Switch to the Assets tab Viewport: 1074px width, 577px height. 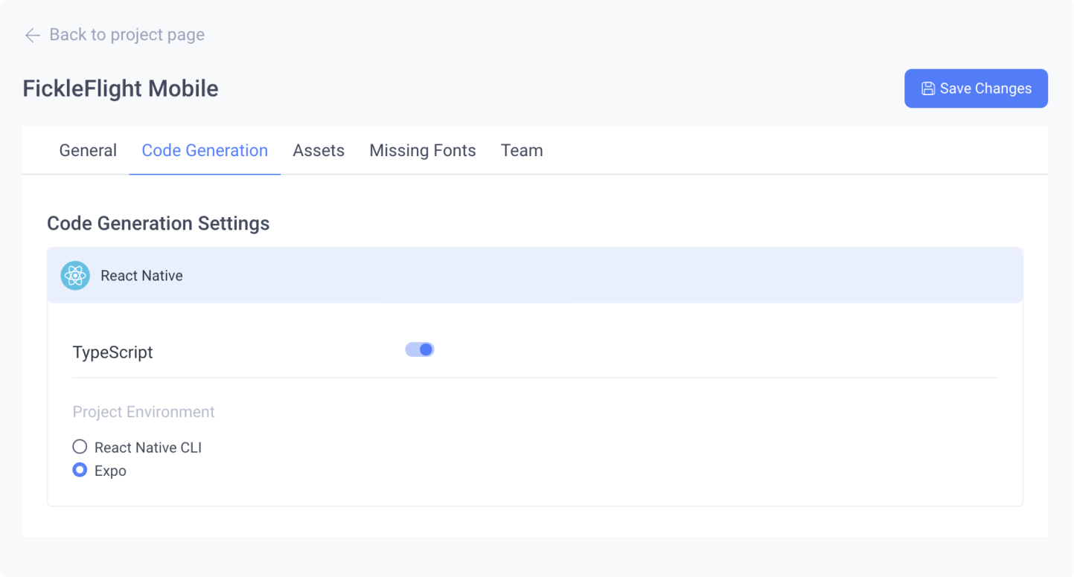coord(319,150)
